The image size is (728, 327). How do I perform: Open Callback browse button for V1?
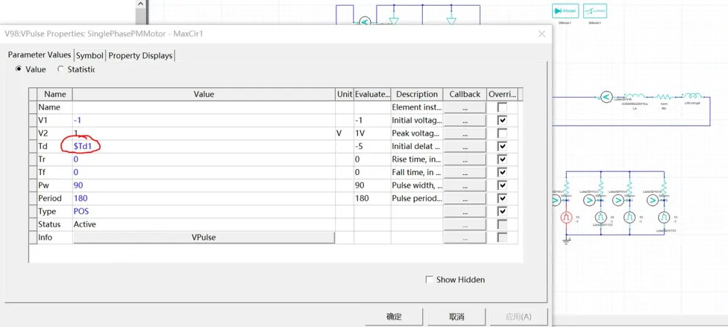point(465,120)
